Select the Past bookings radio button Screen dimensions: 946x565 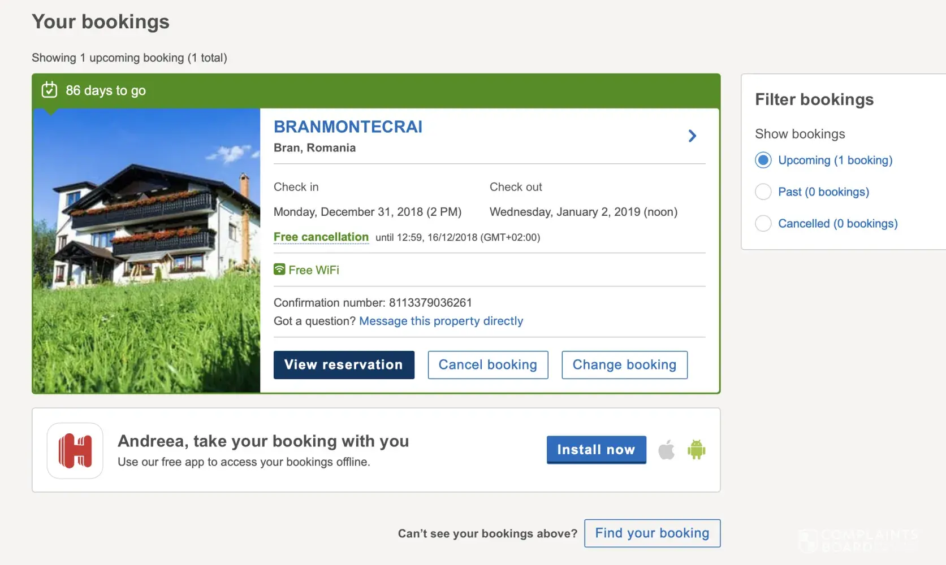(763, 192)
